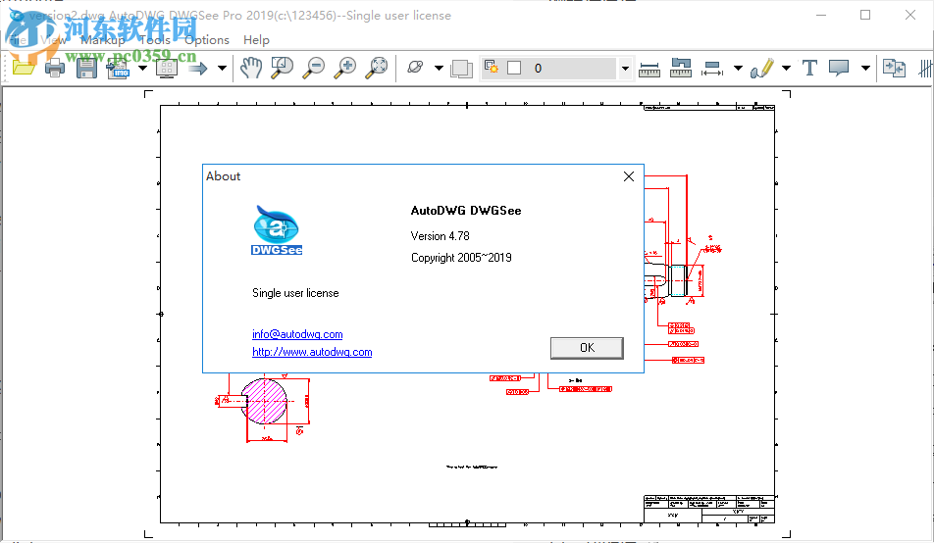Click the Print icon
This screenshot has width=934, height=543.
pyautogui.click(x=55, y=68)
